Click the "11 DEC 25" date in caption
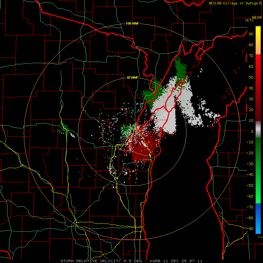 (175, 261)
